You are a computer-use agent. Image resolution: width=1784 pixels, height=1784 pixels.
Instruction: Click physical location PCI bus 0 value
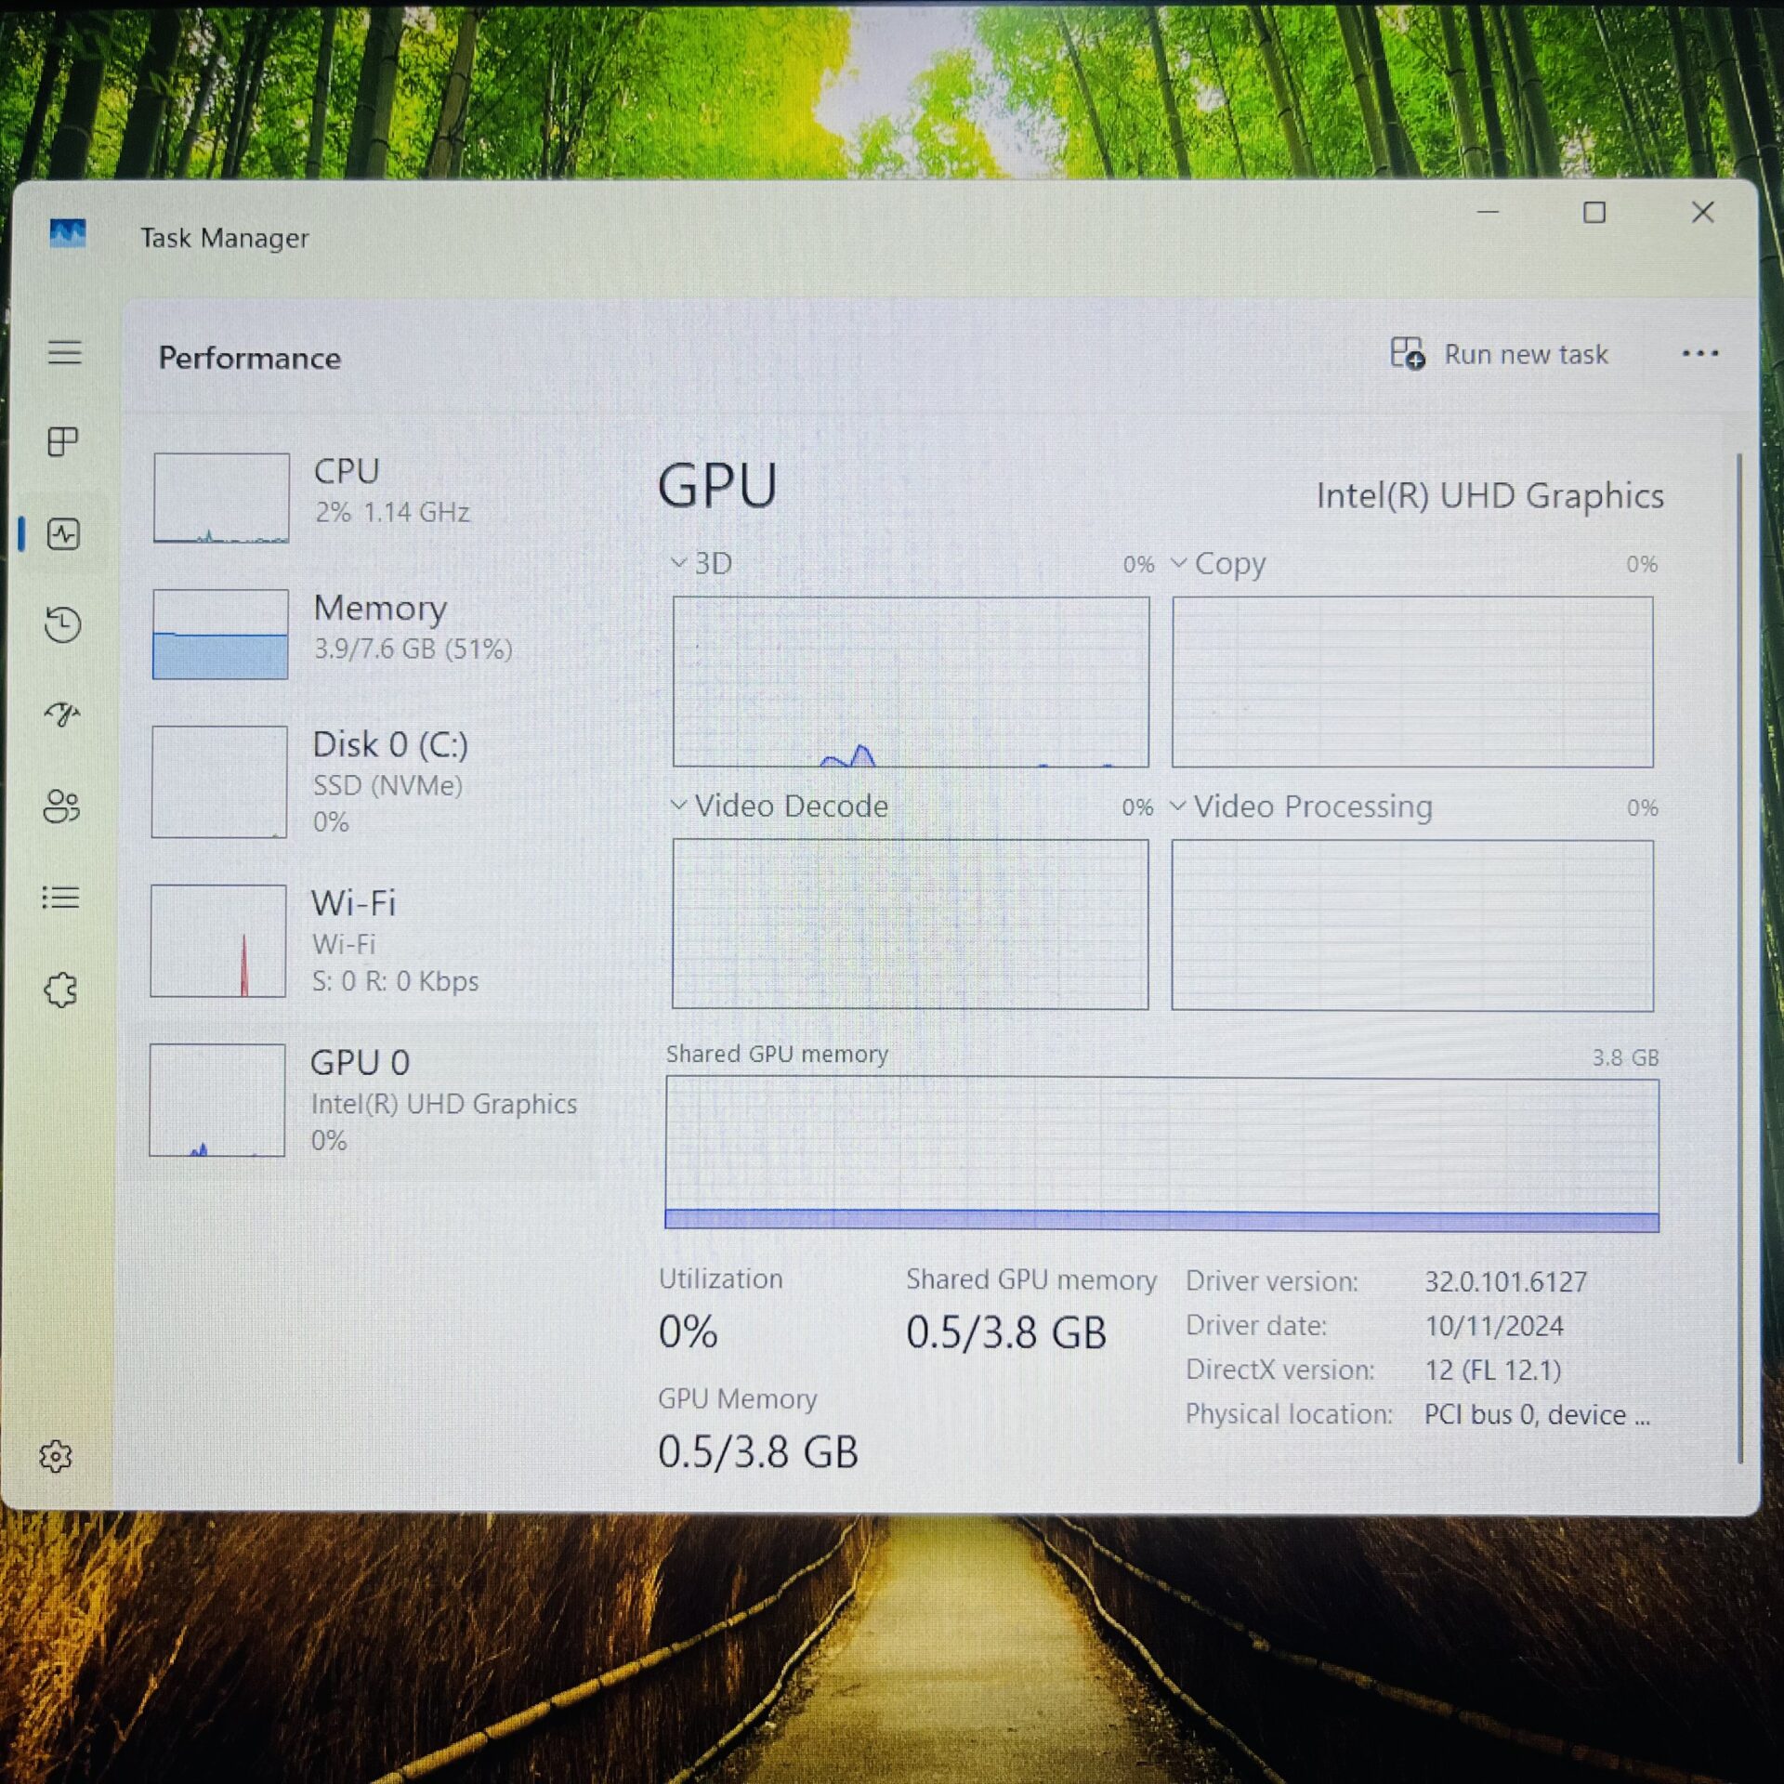pos(1537,1414)
